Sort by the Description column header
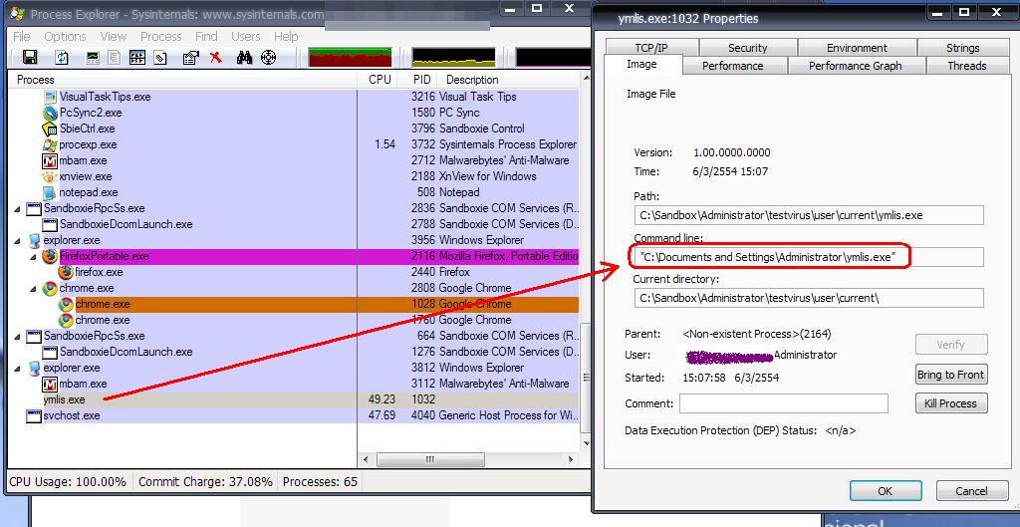 point(507,80)
